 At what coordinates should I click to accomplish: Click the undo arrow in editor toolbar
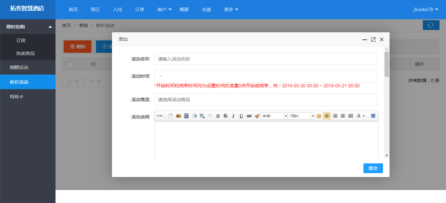pos(210,116)
